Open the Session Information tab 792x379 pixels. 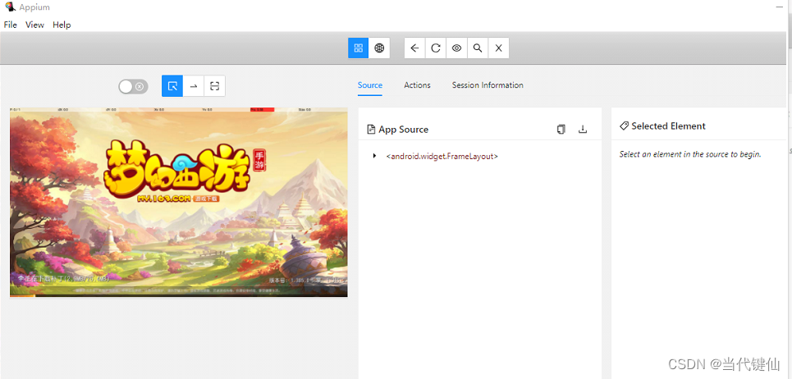488,85
